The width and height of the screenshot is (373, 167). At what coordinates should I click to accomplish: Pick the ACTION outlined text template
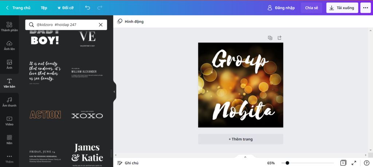[x=45, y=115]
